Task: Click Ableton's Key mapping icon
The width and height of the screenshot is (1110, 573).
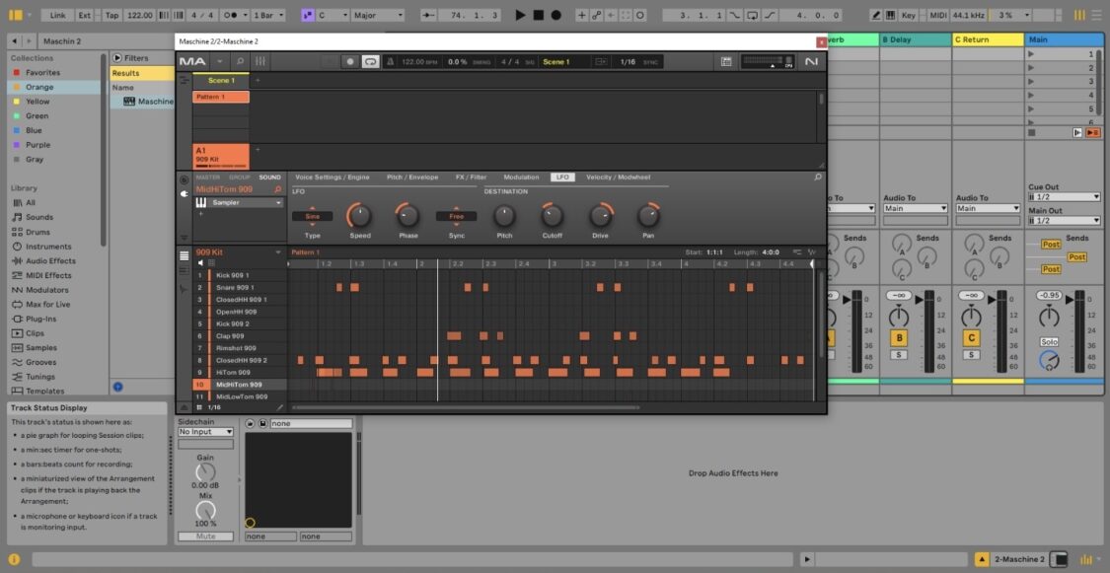Action: pyautogui.click(x=909, y=15)
